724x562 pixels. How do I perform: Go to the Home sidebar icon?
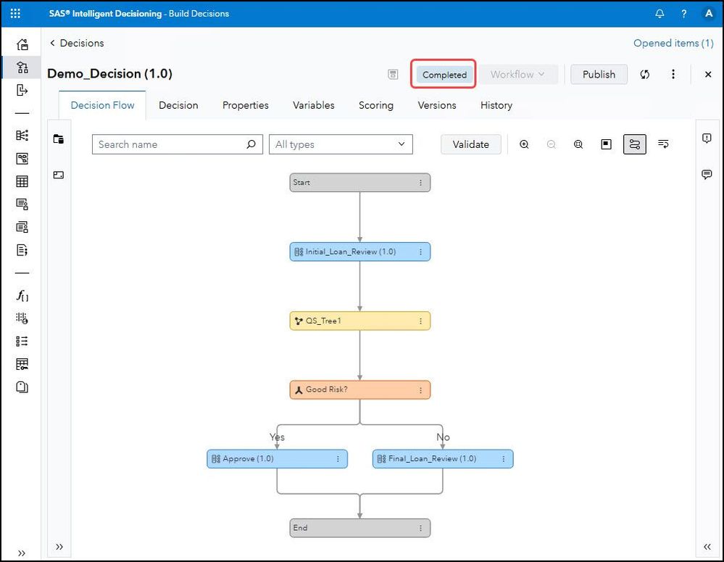pyautogui.click(x=22, y=44)
